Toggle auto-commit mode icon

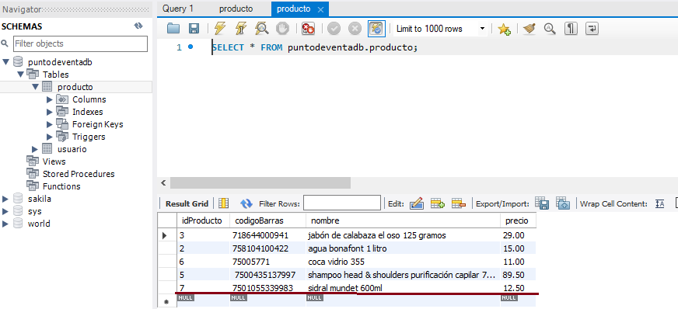[376, 29]
